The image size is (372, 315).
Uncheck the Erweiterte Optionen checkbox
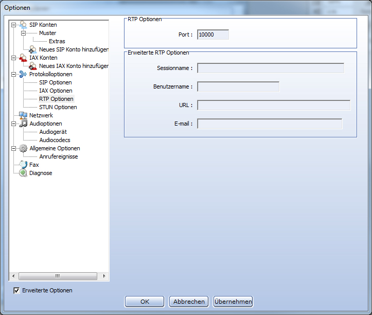(x=16, y=290)
